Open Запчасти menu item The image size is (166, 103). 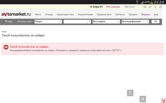(120, 15)
